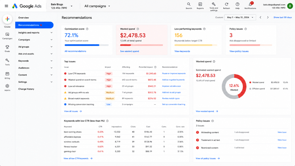Open the May 1 – May 31 date picker

click(240, 17)
